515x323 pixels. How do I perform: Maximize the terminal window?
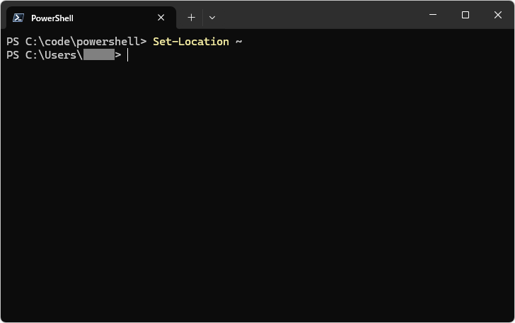coord(465,16)
